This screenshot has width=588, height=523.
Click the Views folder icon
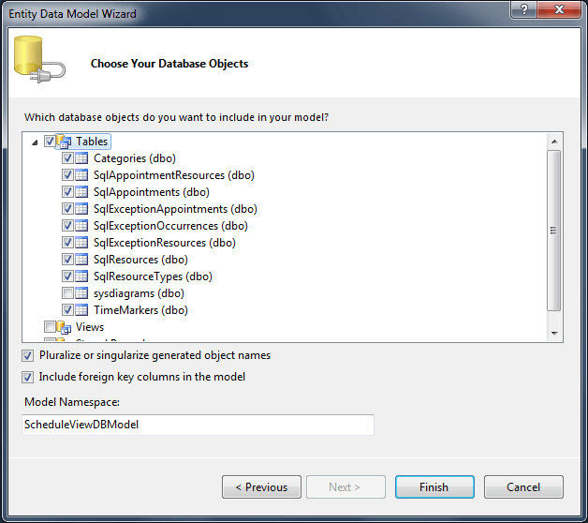(64, 327)
